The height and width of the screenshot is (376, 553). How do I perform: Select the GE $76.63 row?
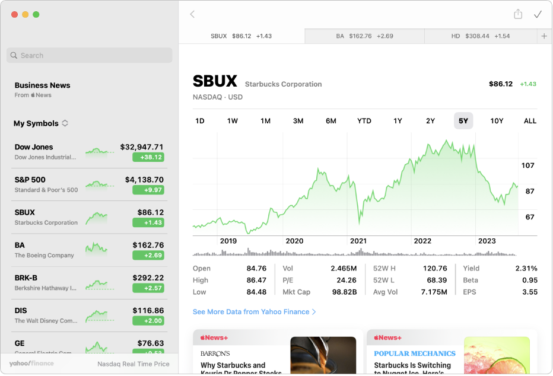point(89,343)
